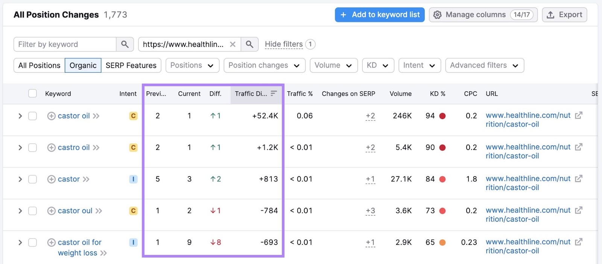The image size is (602, 264).
Task: Select the All Positions tab
Action: (39, 65)
